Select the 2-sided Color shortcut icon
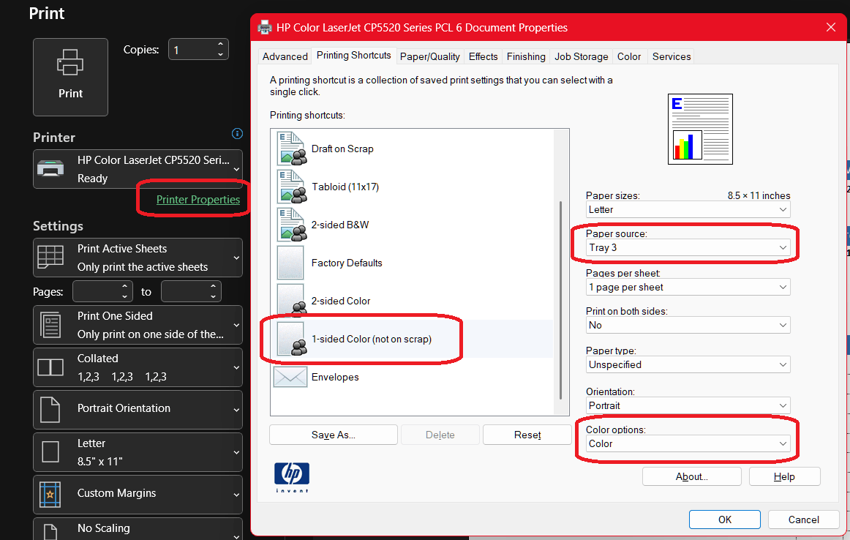 coord(292,300)
